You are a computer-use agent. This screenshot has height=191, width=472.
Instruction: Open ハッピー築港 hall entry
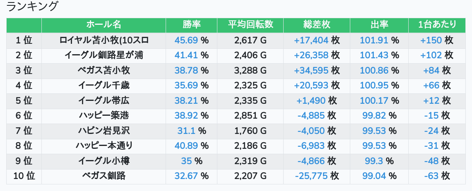coord(104,116)
